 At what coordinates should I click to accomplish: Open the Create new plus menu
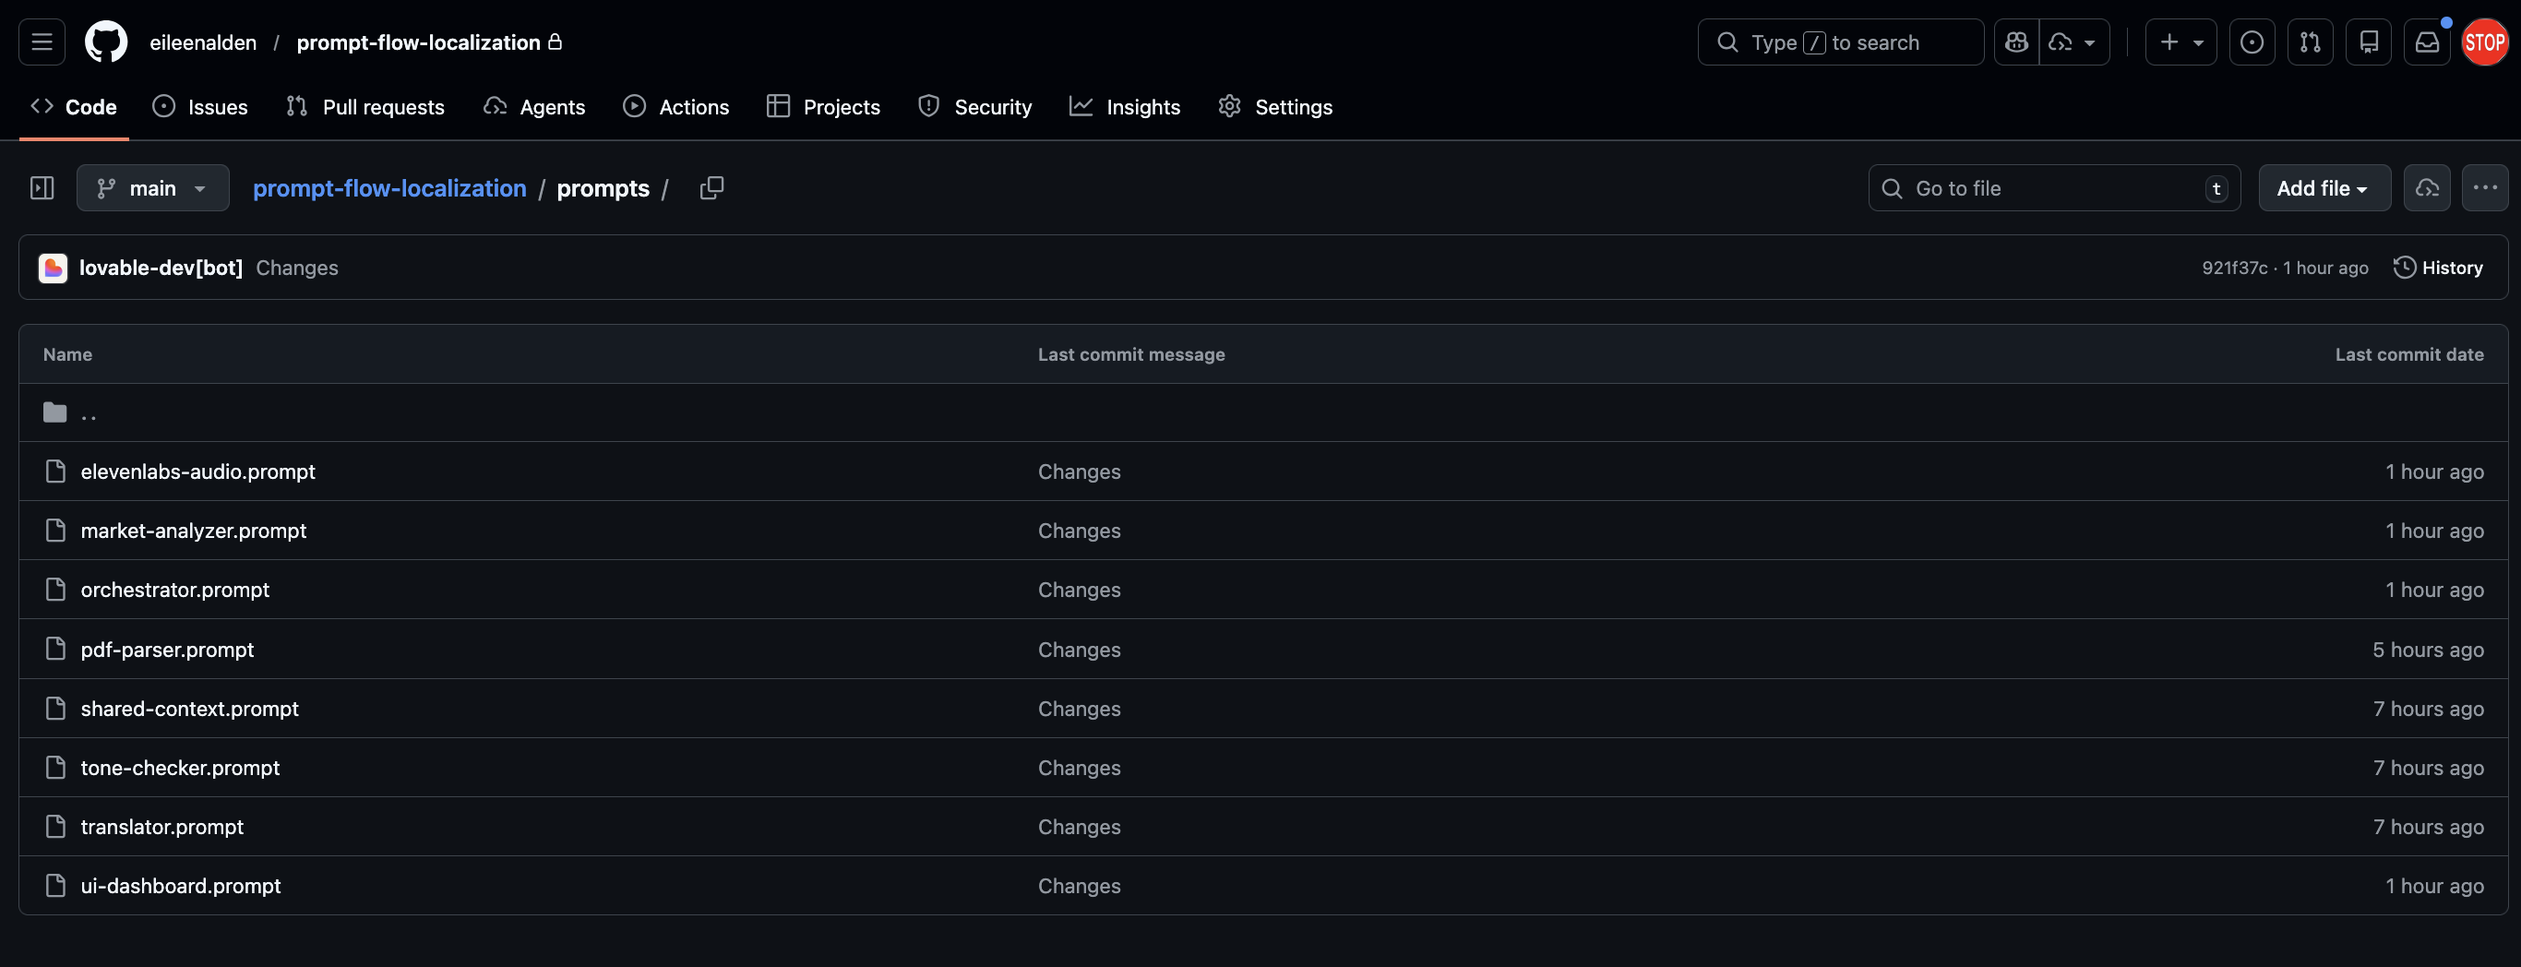pyautogui.click(x=2180, y=42)
